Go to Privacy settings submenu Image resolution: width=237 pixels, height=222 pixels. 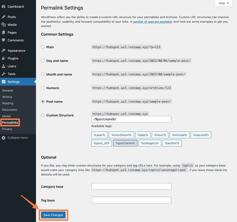point(7,129)
